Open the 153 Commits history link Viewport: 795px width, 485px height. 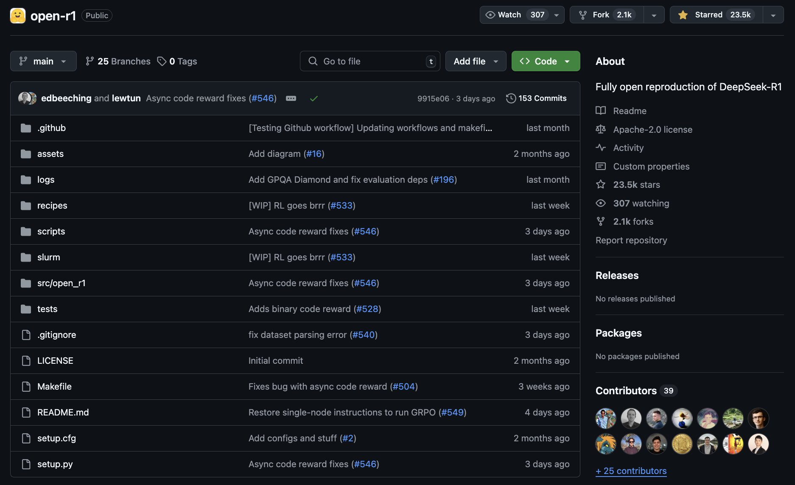click(536, 98)
